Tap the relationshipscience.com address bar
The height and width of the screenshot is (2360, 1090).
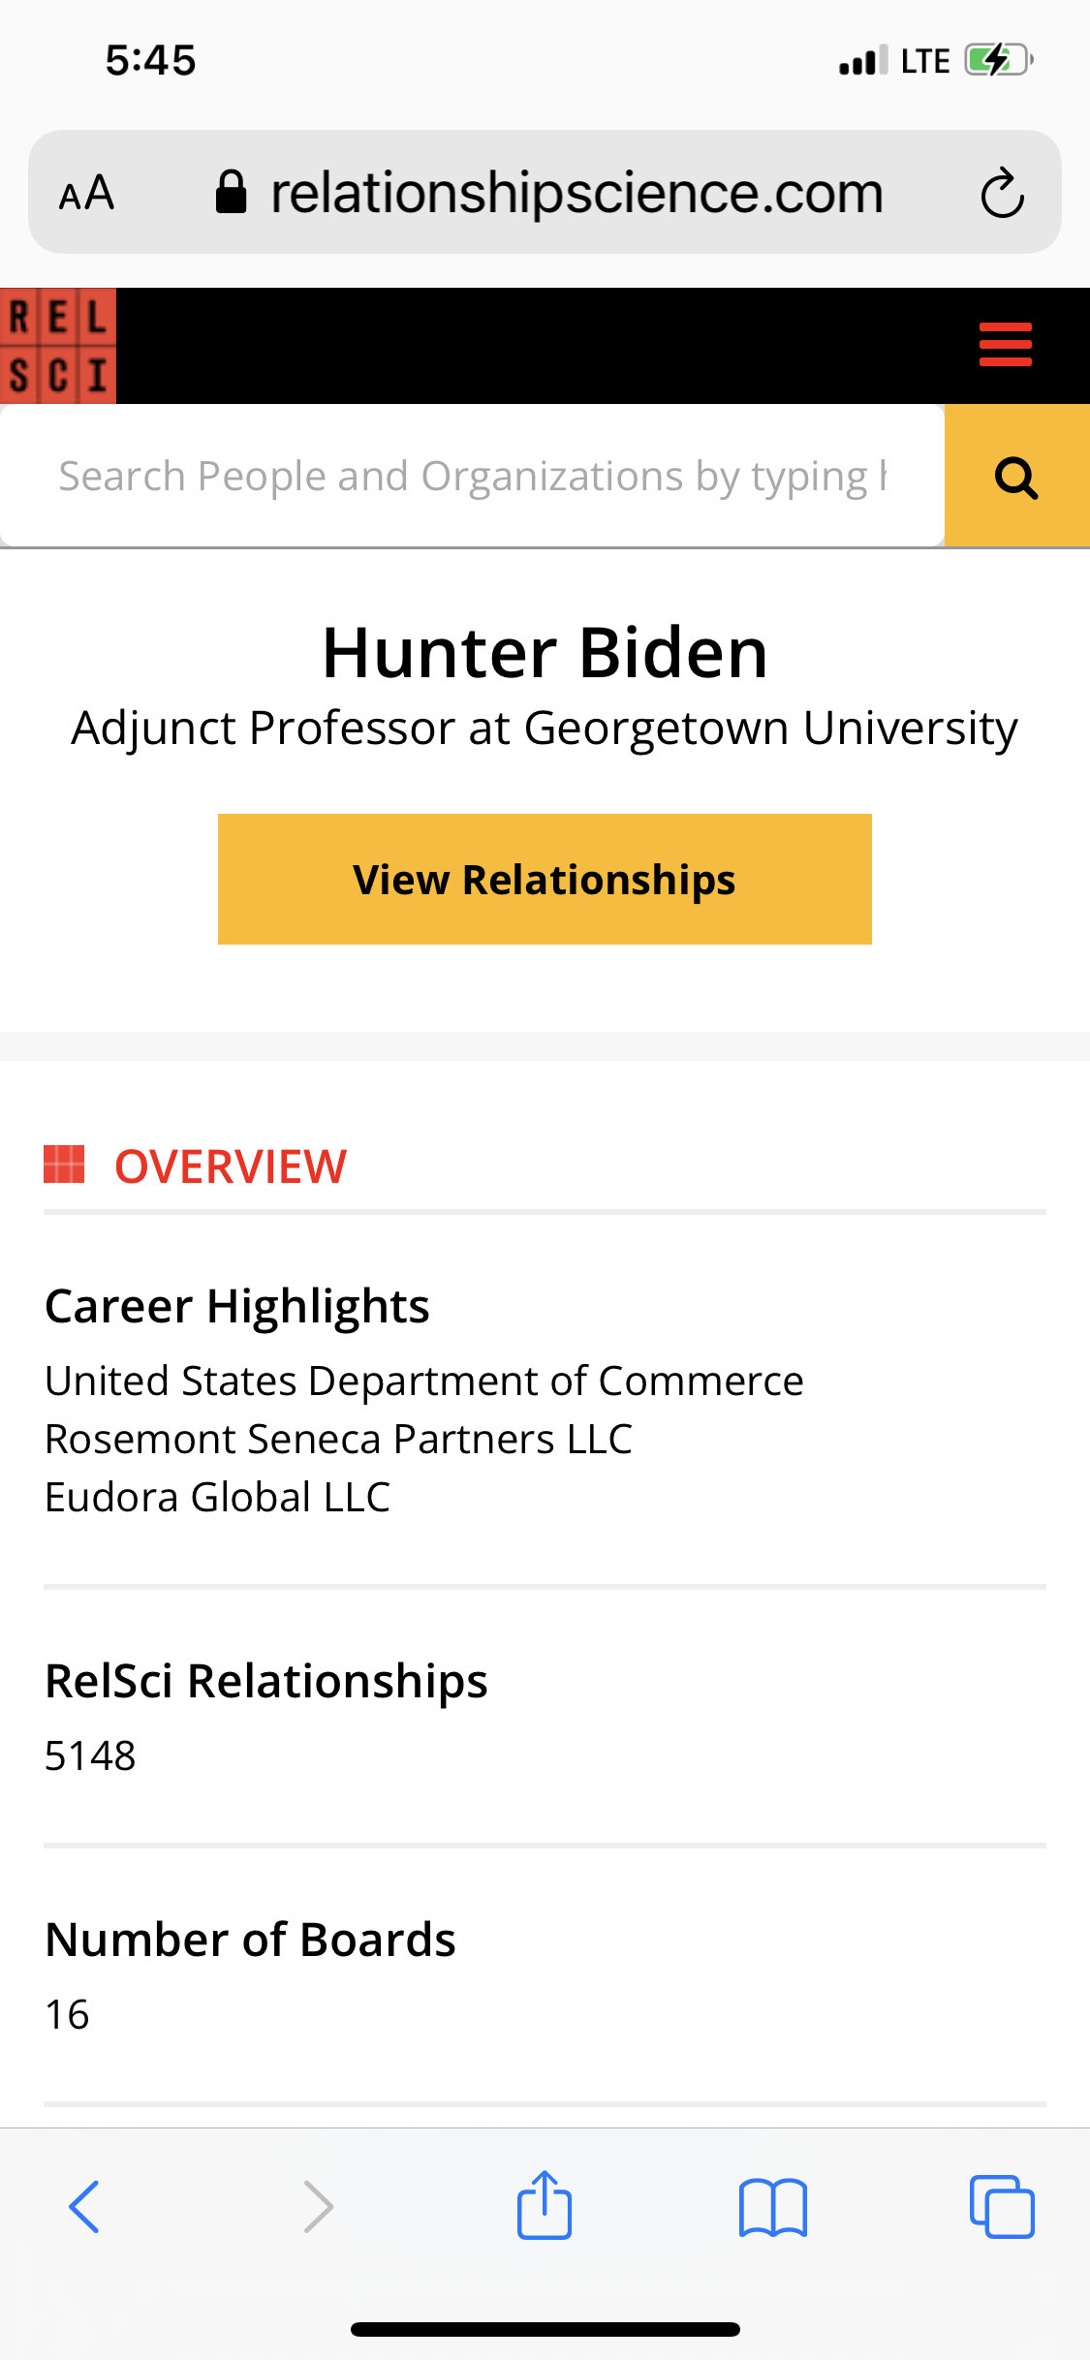click(x=576, y=193)
